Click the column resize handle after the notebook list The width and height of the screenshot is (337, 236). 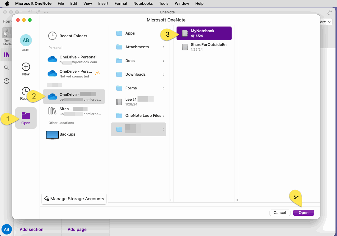(237, 200)
